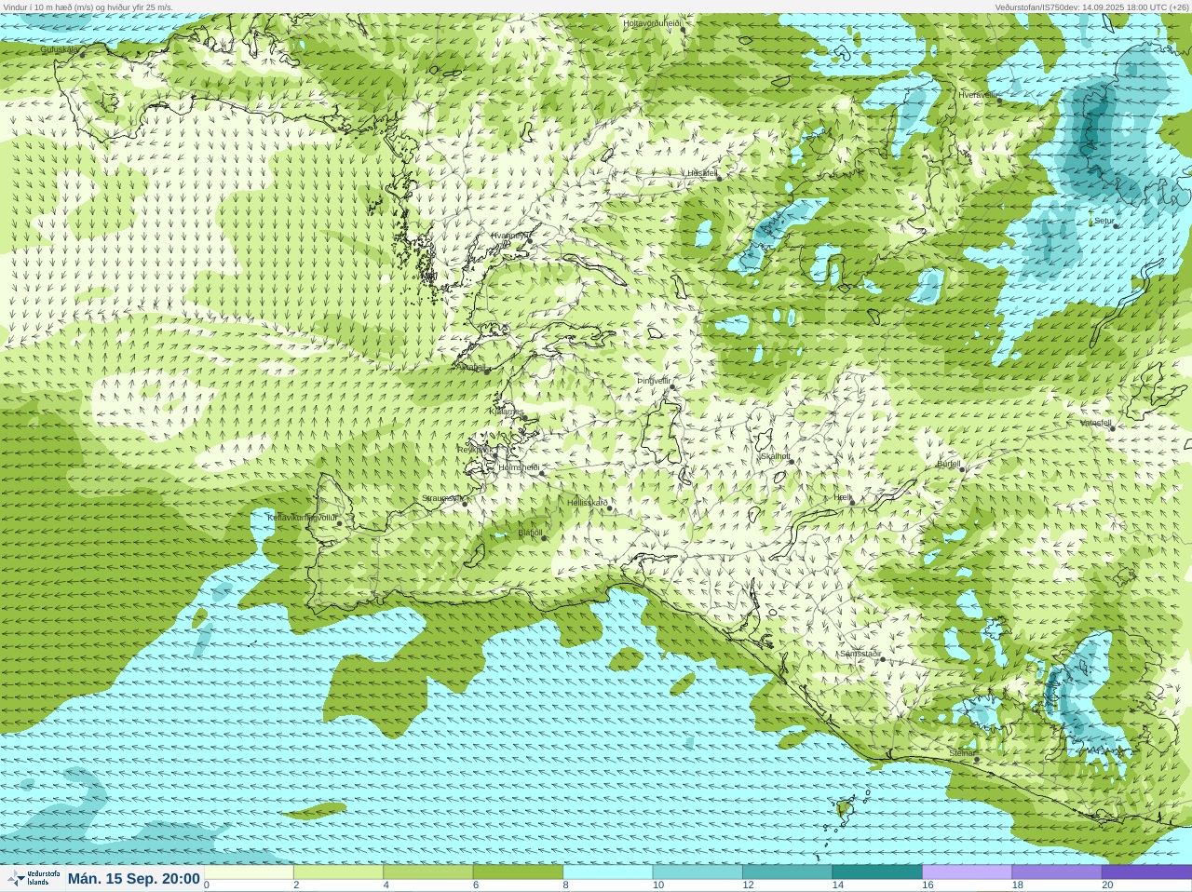Select the above 20 m/s dark purple legend swatch
The image size is (1192, 892).
(1146, 872)
